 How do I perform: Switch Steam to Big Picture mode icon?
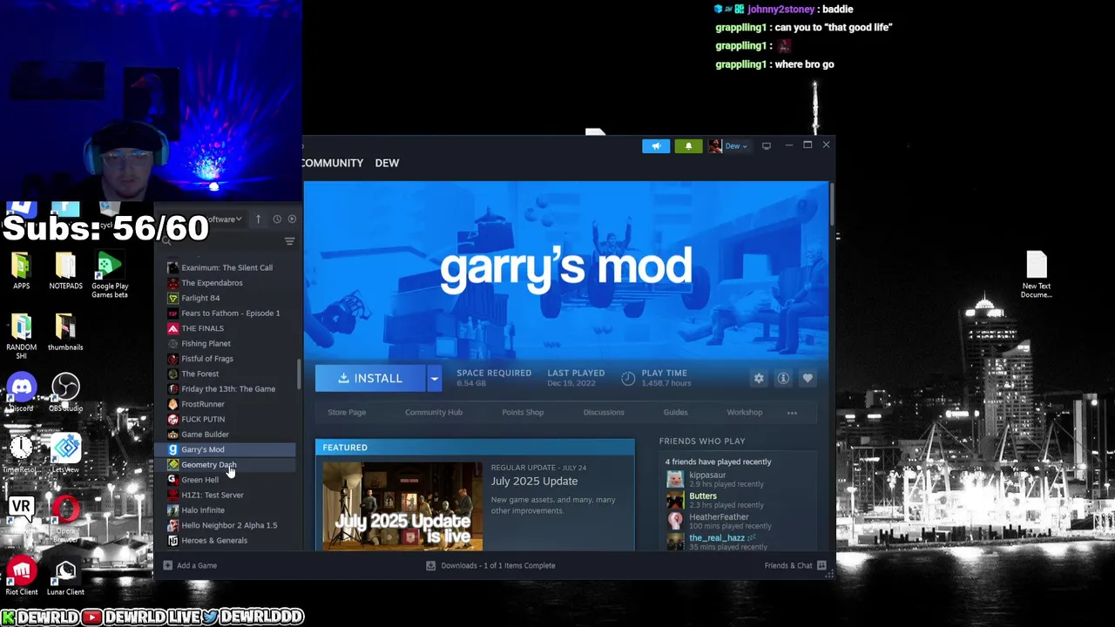coord(767,146)
